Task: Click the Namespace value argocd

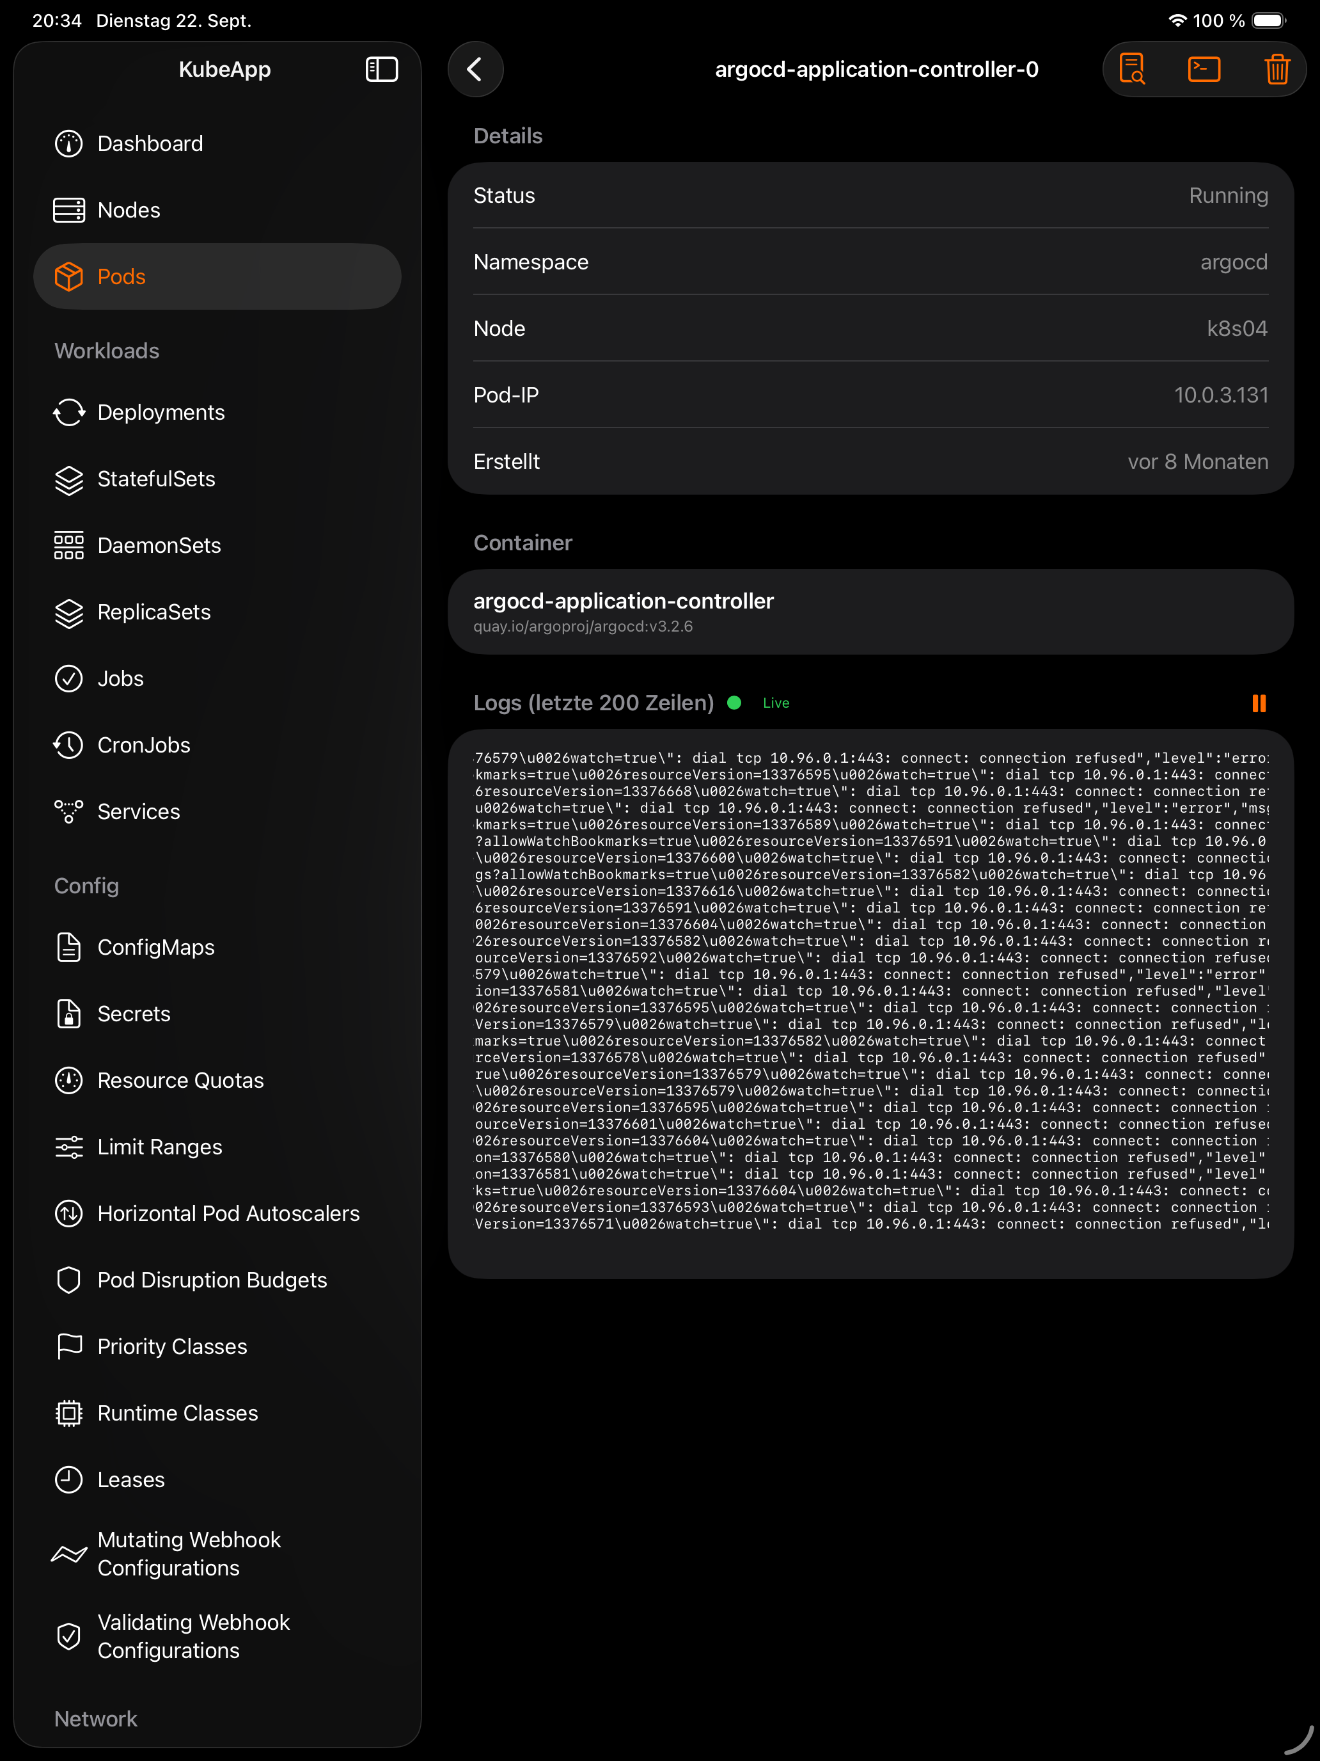Action: pos(1233,263)
